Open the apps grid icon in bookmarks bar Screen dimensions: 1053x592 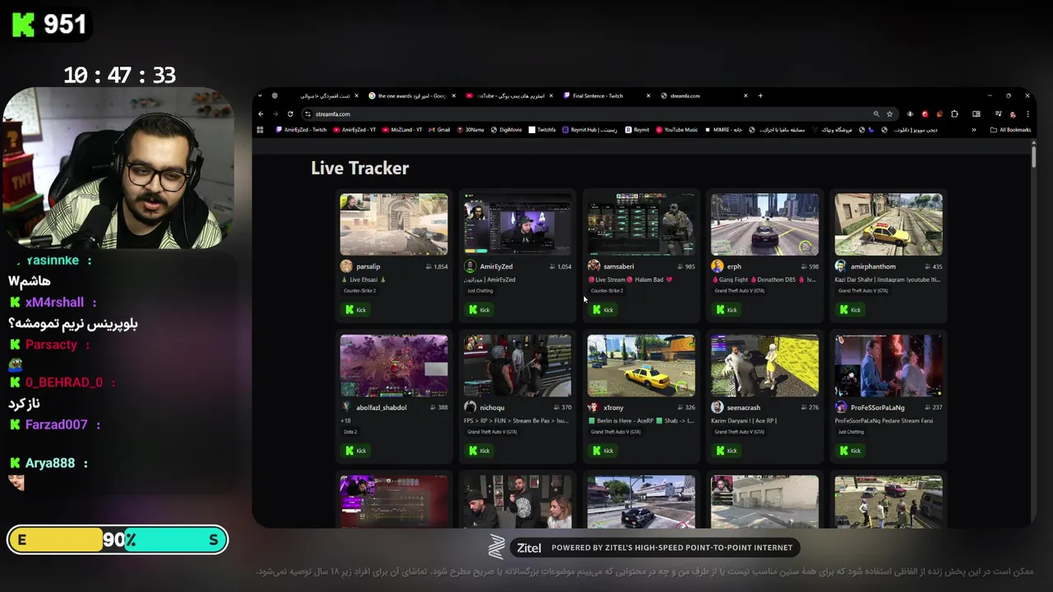[261, 130]
